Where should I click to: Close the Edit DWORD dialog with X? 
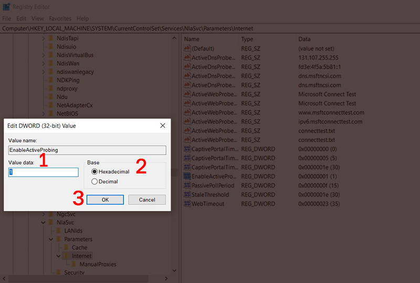(163, 125)
